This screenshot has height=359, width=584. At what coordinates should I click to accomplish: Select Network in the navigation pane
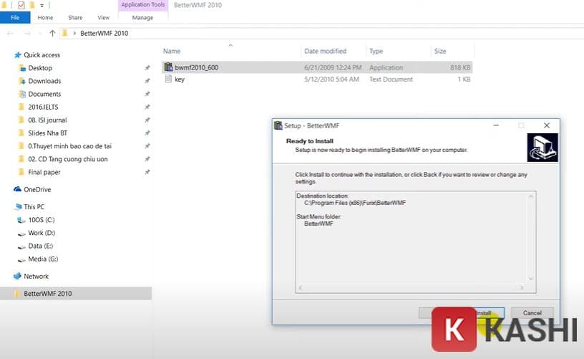pos(36,277)
